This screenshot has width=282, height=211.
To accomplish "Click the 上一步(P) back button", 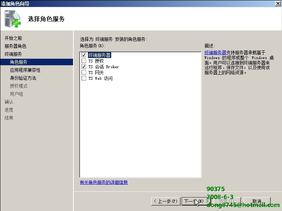I will [166, 201].
